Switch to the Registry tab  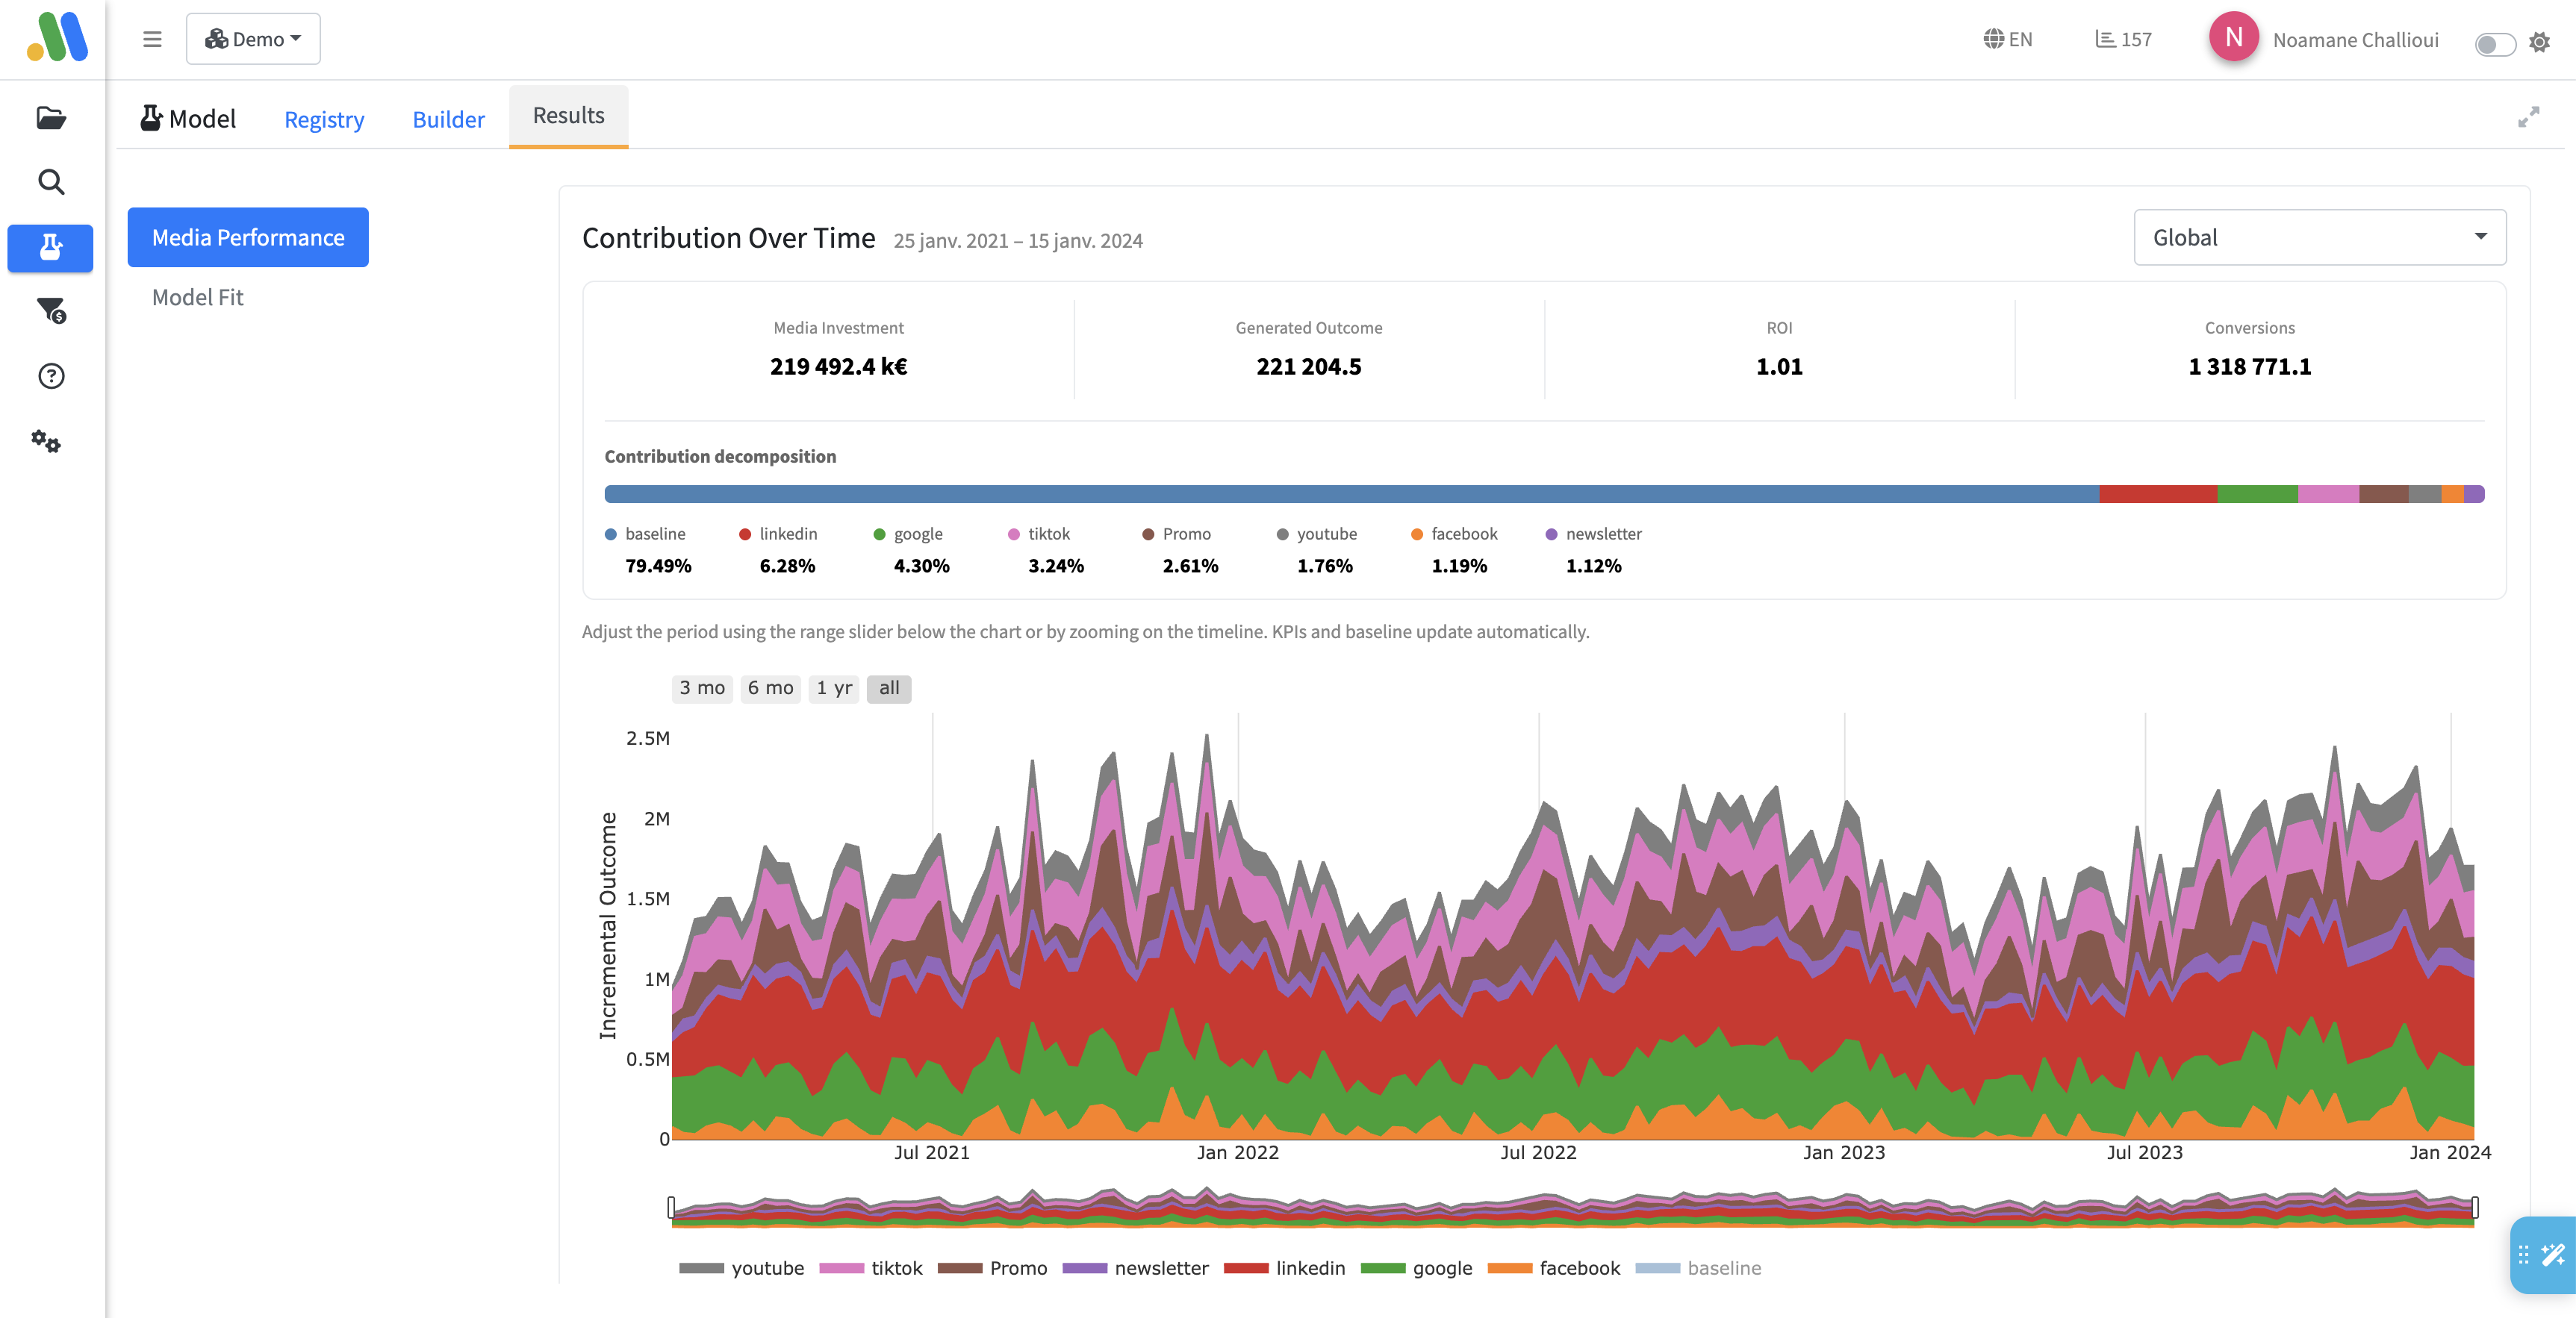click(324, 119)
